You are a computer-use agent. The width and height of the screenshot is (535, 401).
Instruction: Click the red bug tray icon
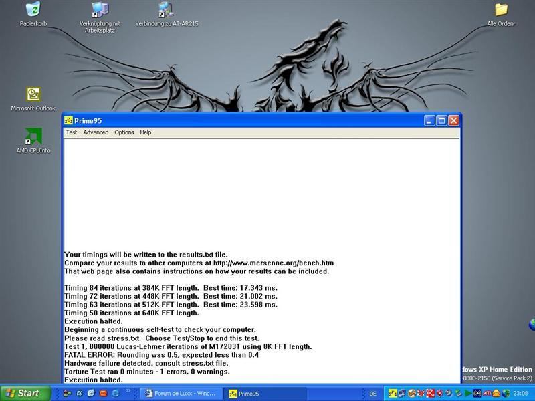[421, 393]
